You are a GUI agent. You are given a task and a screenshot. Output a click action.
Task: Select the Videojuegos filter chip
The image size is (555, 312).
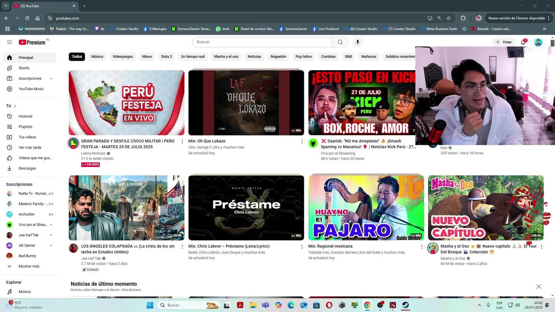[x=123, y=56]
